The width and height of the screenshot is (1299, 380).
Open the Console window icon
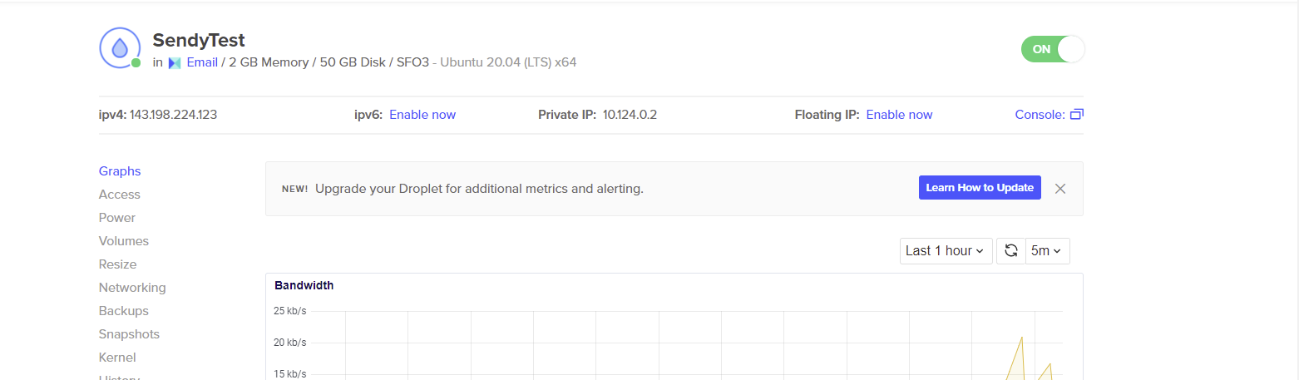coord(1076,115)
